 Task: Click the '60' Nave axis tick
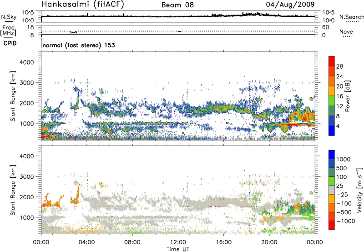point(326,27)
